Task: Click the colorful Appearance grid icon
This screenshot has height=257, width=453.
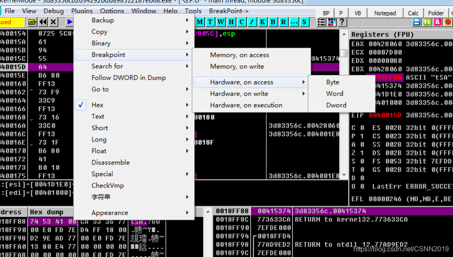Action: click(x=332, y=22)
